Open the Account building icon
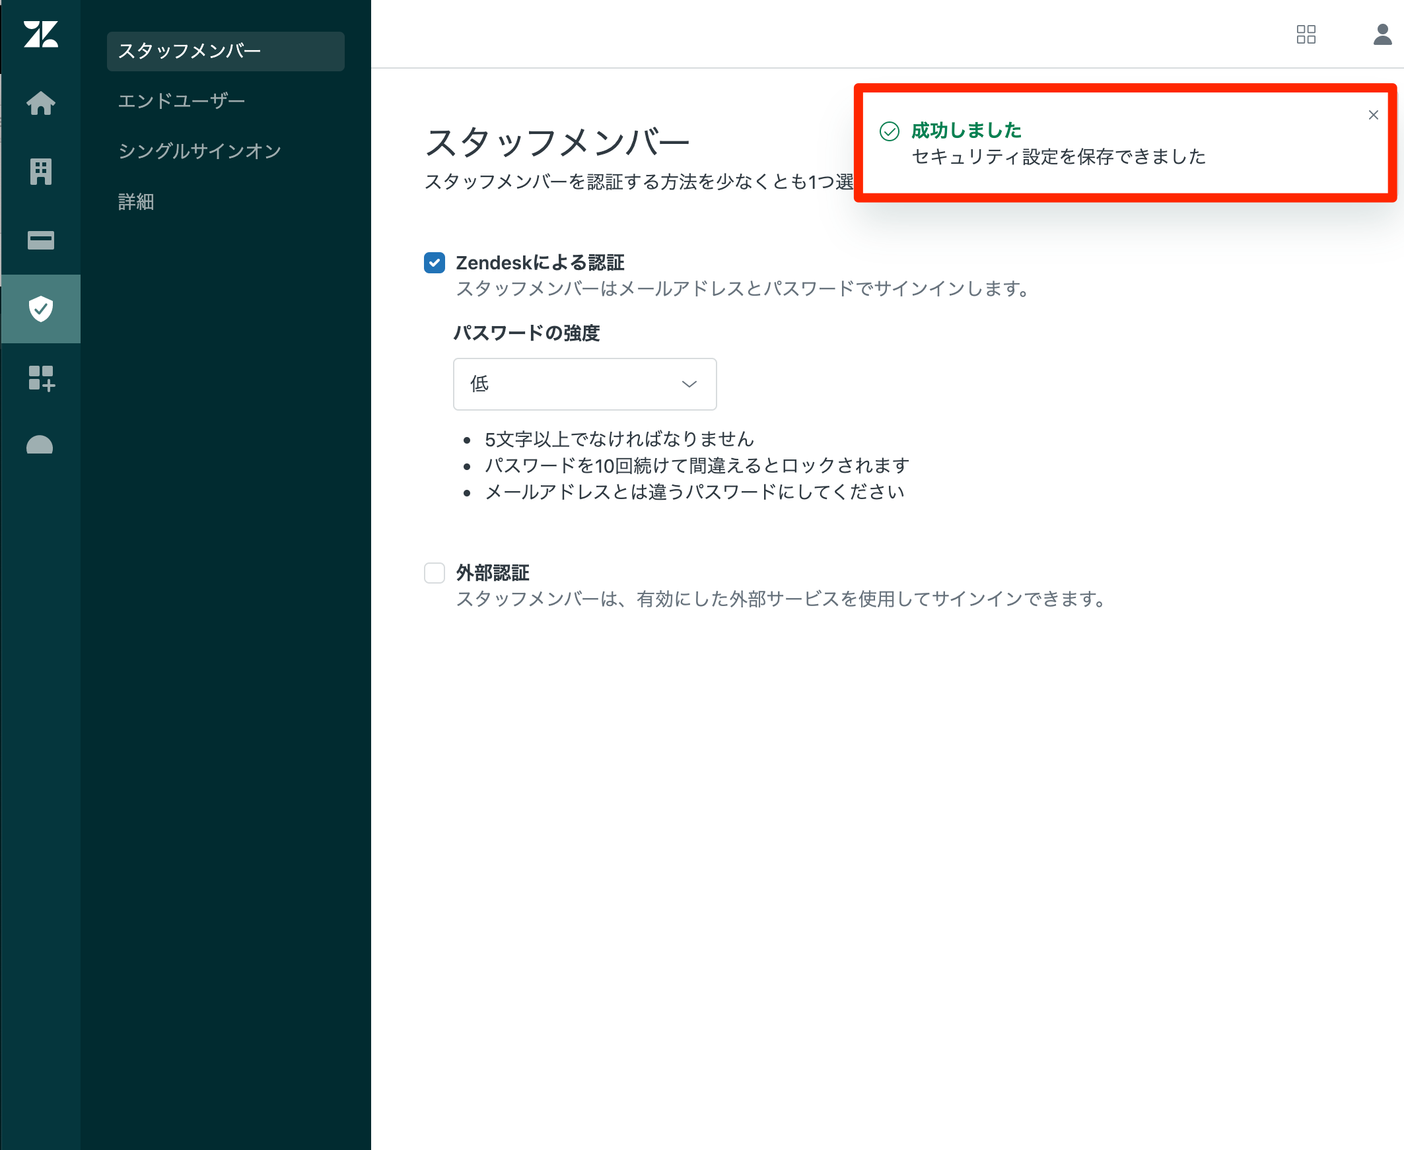 pos(41,172)
